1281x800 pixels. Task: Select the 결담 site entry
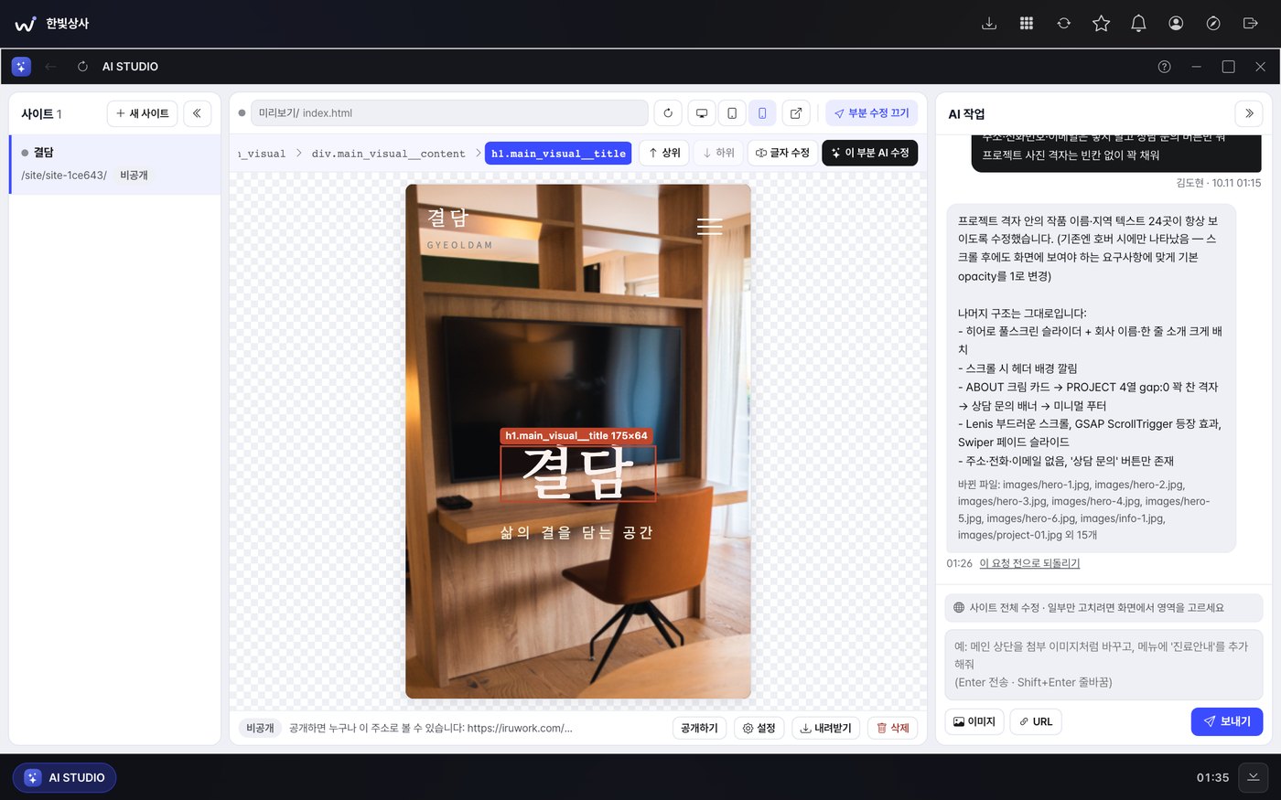pyautogui.click(x=114, y=165)
